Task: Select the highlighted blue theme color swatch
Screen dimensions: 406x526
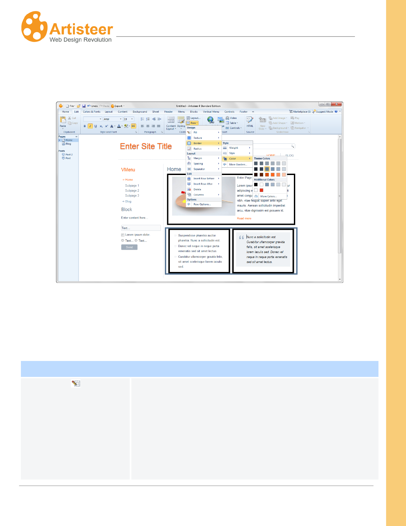Action: pos(267,169)
